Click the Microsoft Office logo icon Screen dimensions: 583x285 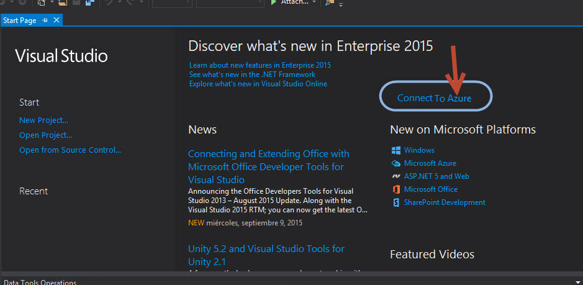pyautogui.click(x=395, y=189)
